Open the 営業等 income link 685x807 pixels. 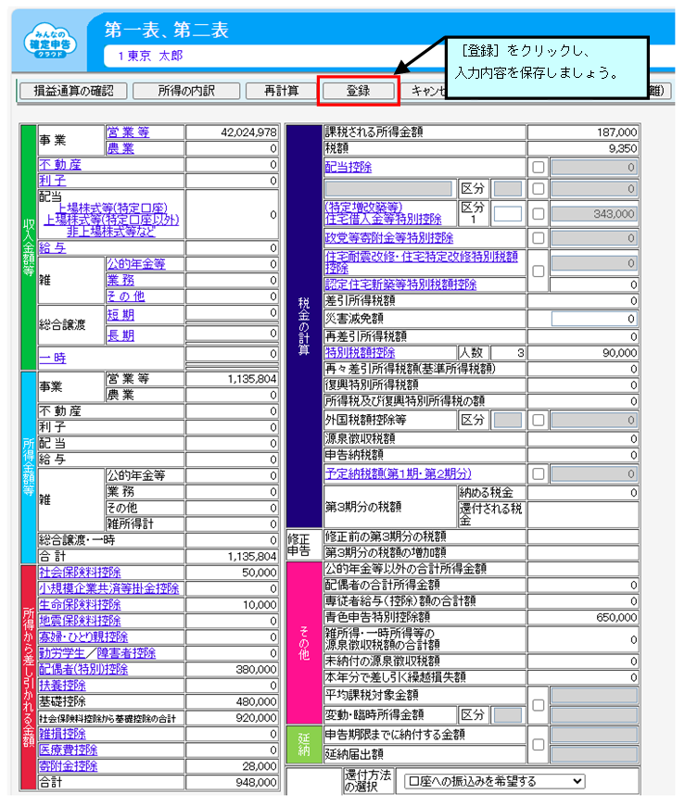(x=128, y=132)
